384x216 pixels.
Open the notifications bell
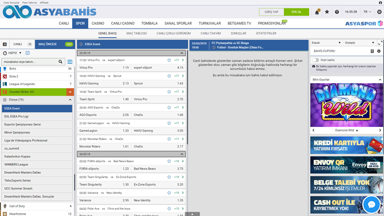click(x=317, y=12)
